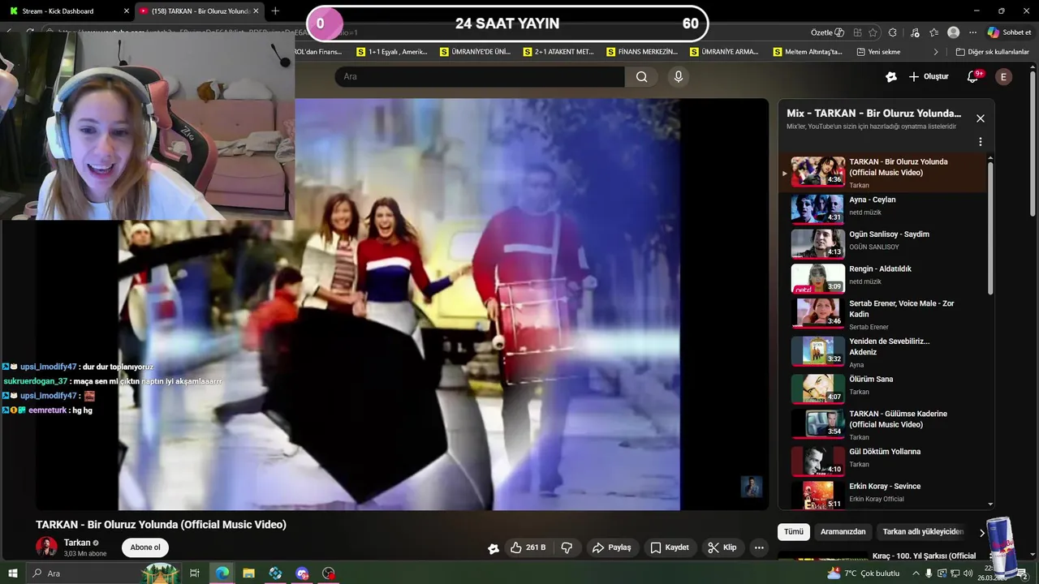Open the YouTube account avatar "E"

coord(1003,76)
